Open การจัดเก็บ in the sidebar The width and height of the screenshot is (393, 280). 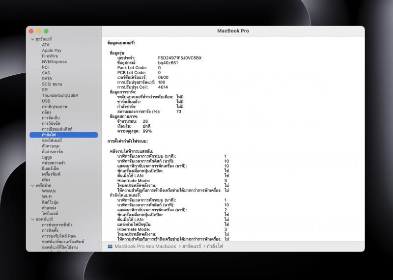pos(51,118)
